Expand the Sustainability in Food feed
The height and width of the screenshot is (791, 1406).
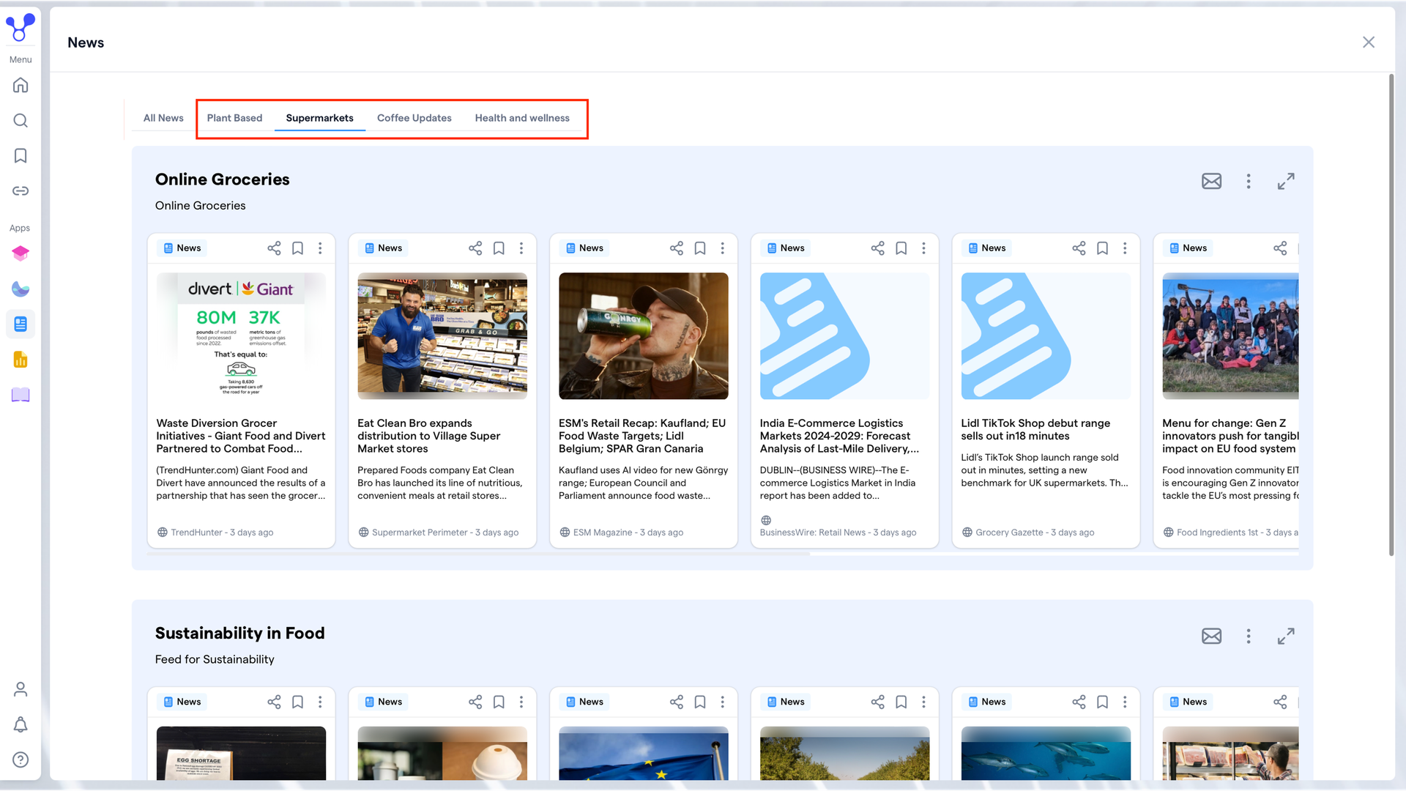pyautogui.click(x=1286, y=636)
